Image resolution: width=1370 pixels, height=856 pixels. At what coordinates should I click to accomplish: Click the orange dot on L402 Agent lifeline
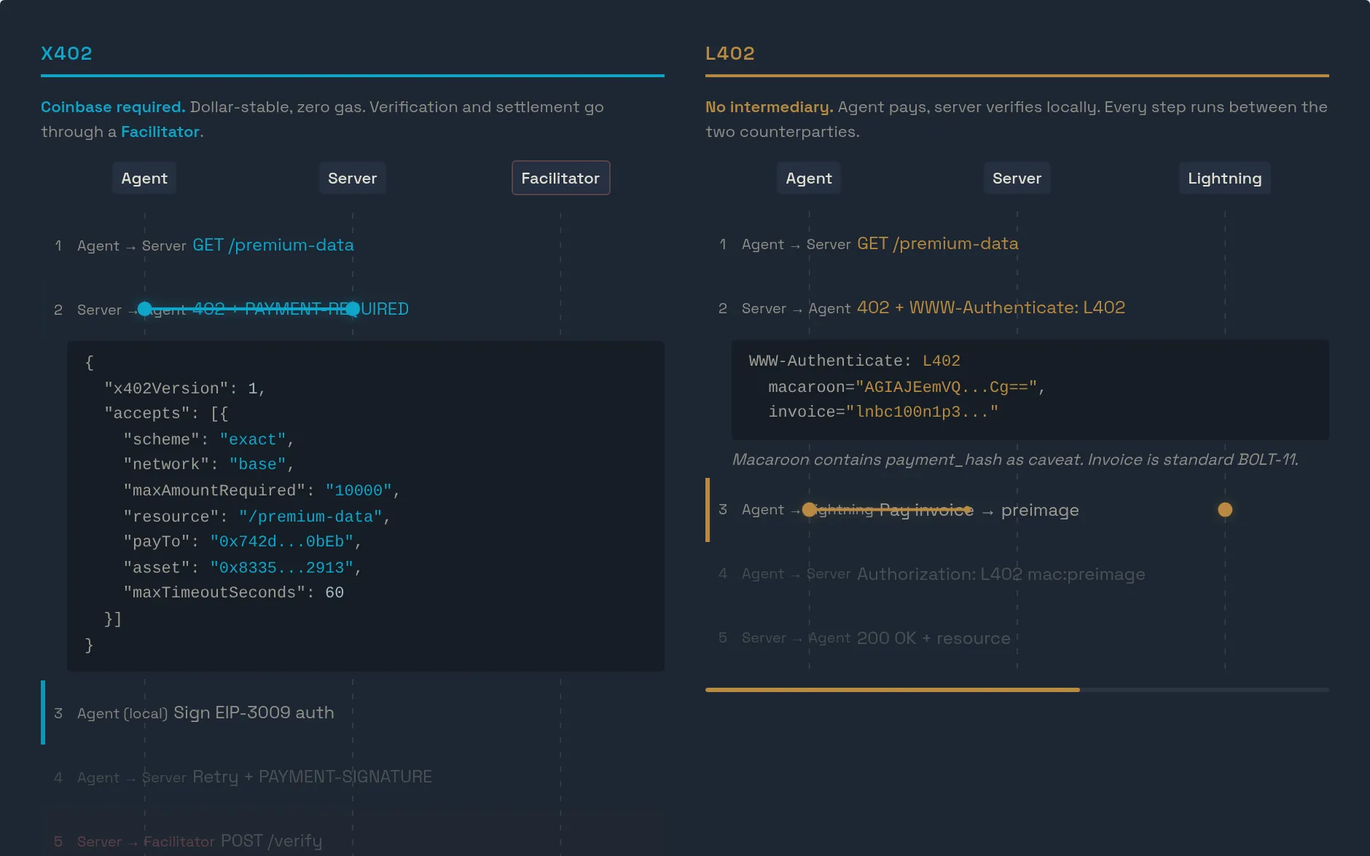809,510
